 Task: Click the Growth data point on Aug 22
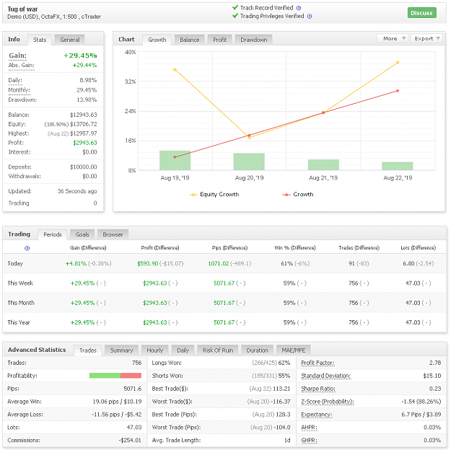coord(398,91)
